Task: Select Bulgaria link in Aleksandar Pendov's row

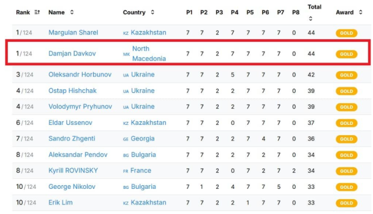Action: pyautogui.click(x=143, y=155)
